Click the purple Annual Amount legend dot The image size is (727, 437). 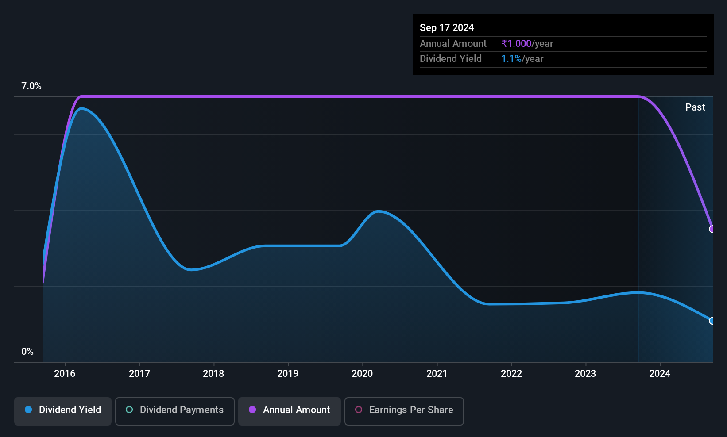[x=252, y=410]
